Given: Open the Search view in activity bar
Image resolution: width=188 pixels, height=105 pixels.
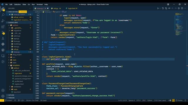Looking at the screenshot, I should (x=3, y=15).
